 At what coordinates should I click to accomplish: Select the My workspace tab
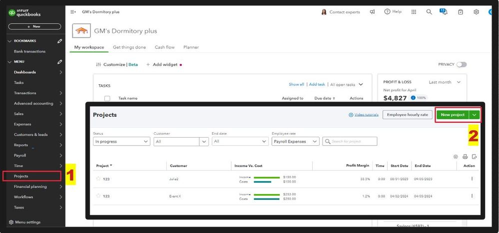[x=89, y=47]
